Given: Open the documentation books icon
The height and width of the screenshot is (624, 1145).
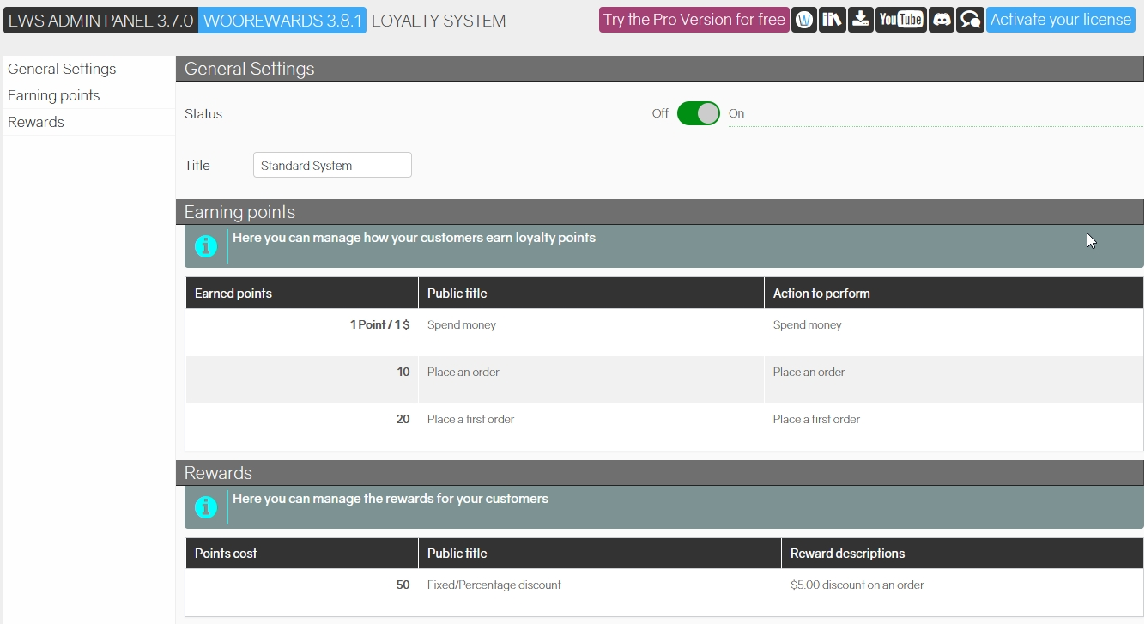Looking at the screenshot, I should [832, 20].
